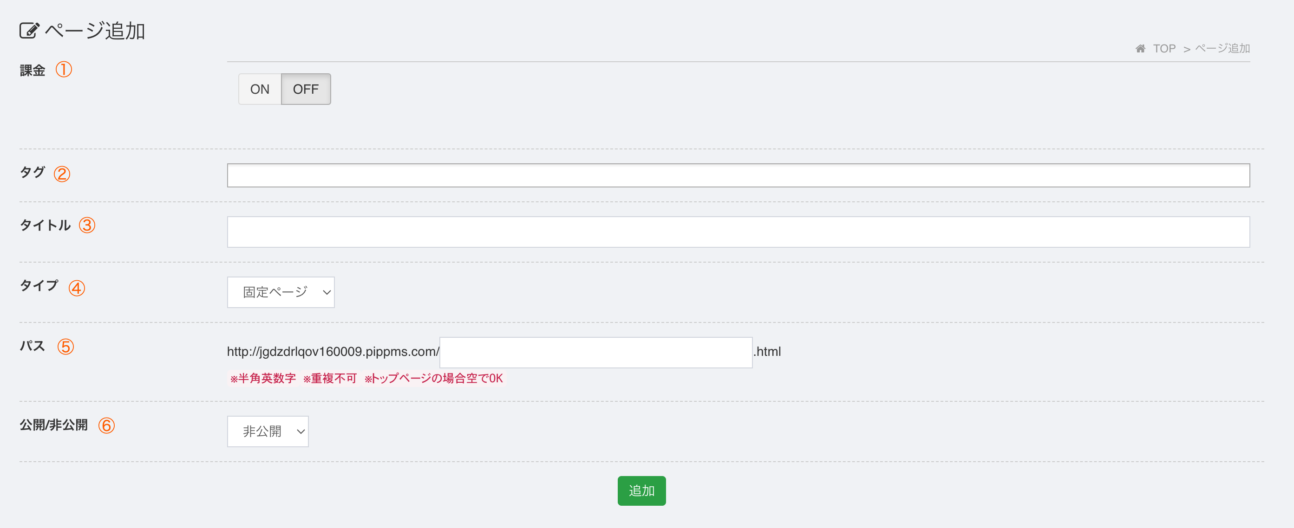Open the 固定ページ type dropdown
This screenshot has height=528, width=1294.
click(x=281, y=292)
